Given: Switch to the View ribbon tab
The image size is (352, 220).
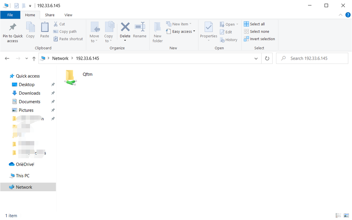Looking at the screenshot, I should pos(68,15).
